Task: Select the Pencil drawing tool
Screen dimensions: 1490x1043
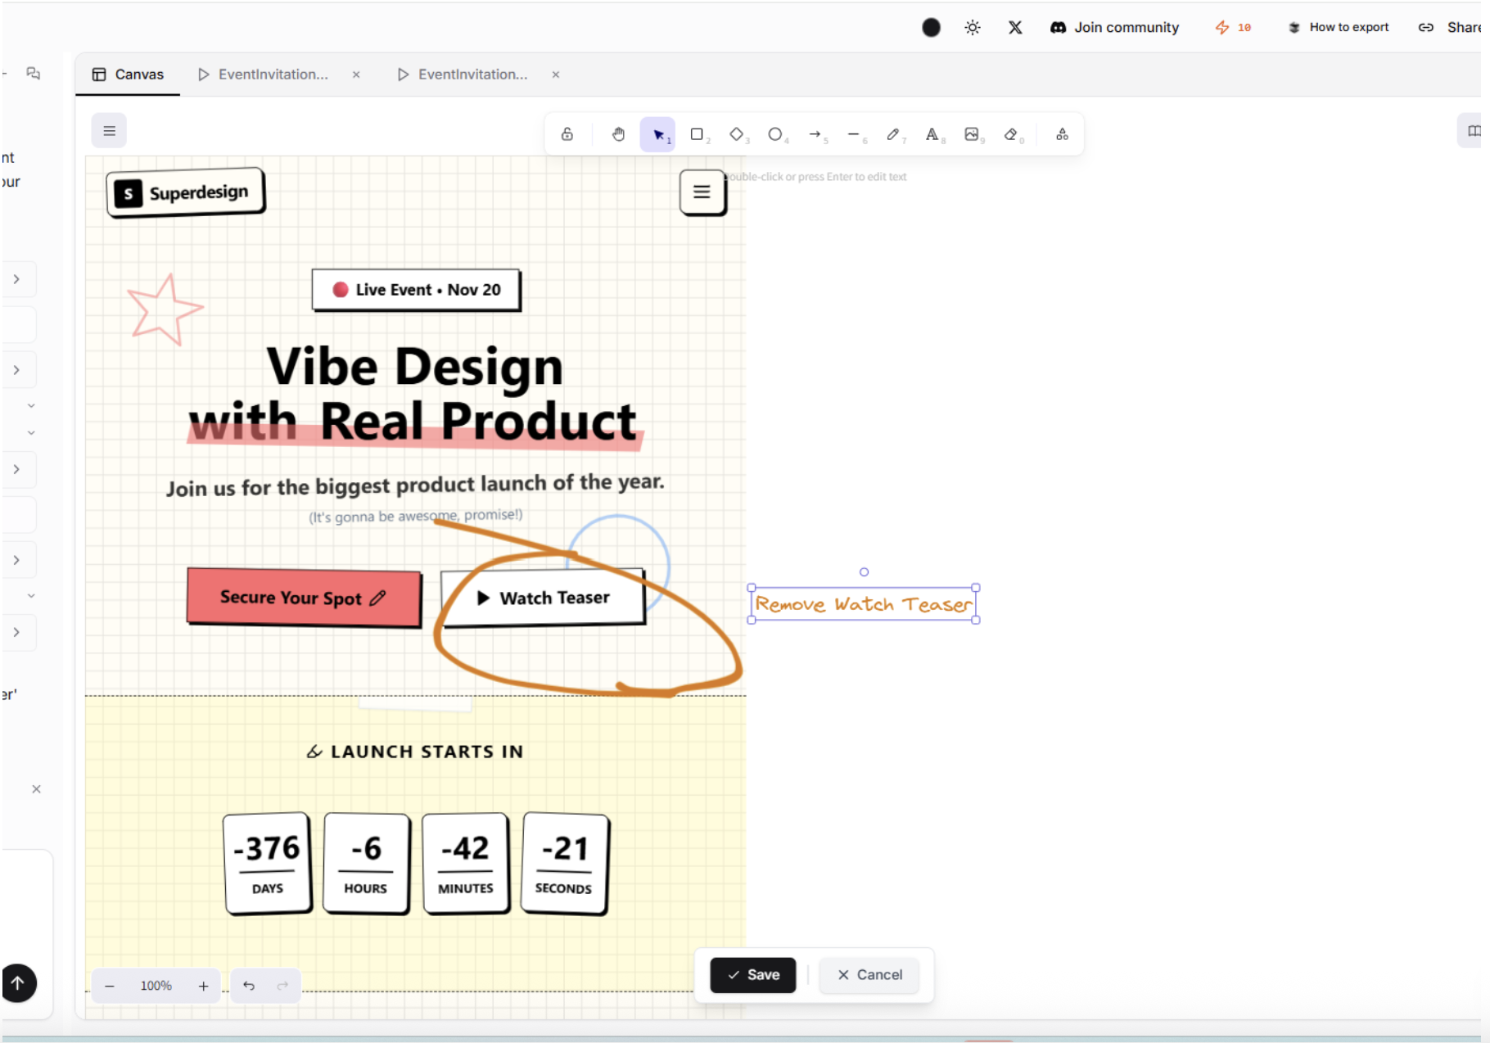Action: (893, 133)
